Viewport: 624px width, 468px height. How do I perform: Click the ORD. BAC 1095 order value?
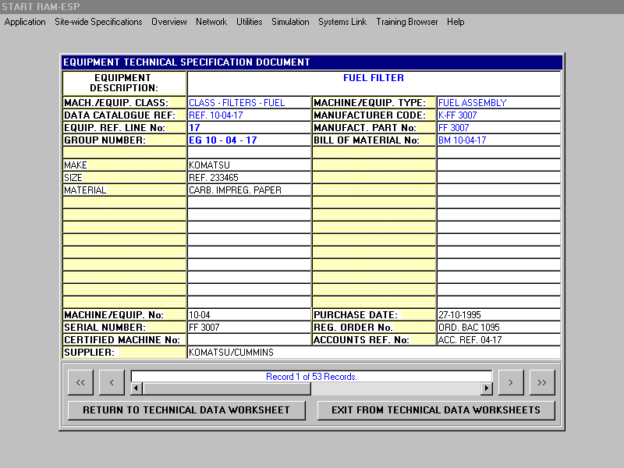point(498,328)
